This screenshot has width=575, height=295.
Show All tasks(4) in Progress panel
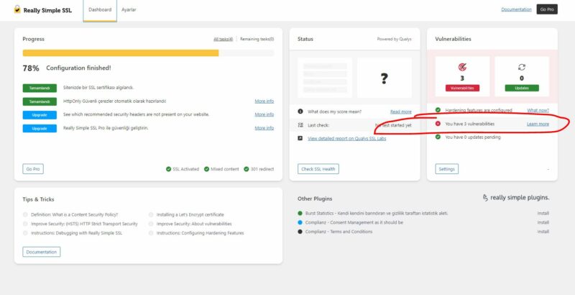[x=223, y=39]
